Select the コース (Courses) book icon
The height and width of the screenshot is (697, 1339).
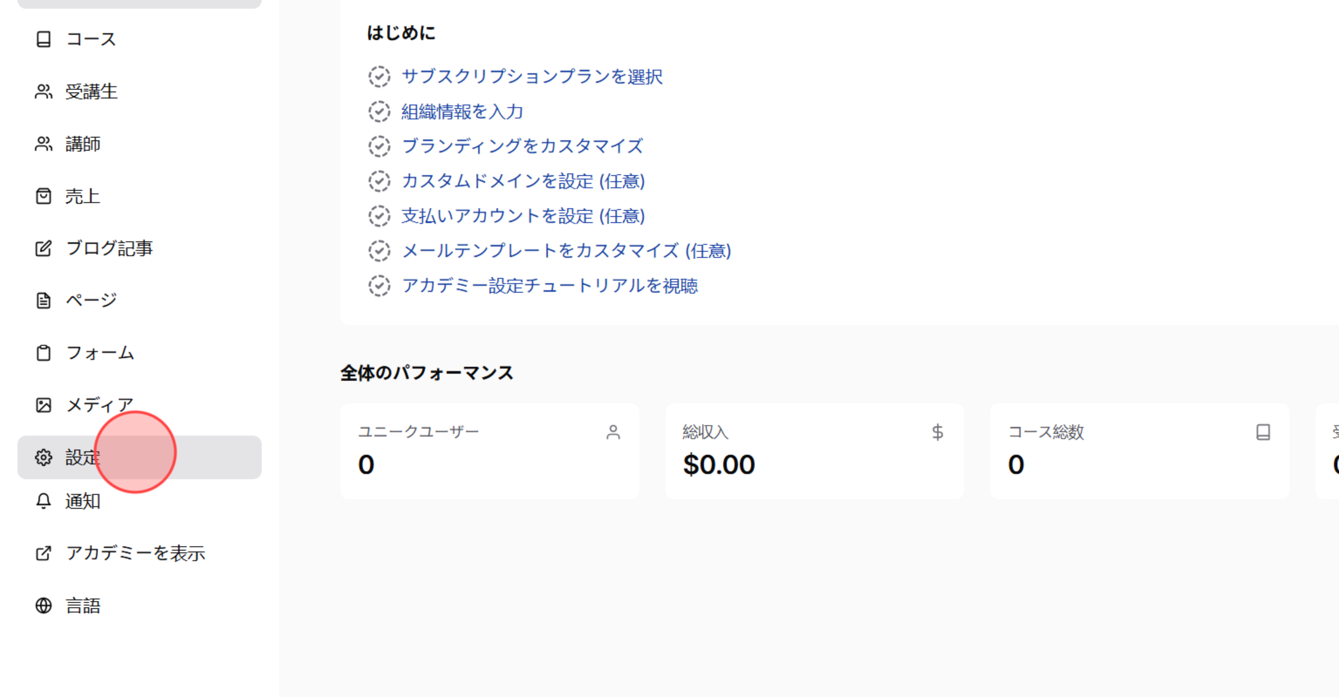43,39
